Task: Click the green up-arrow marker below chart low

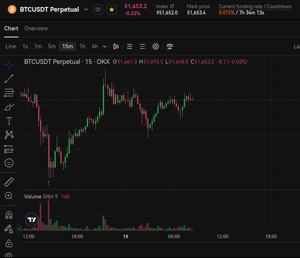Action: click(48, 183)
